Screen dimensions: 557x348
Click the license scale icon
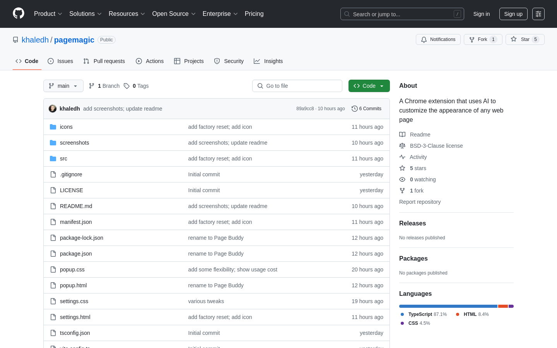402,146
